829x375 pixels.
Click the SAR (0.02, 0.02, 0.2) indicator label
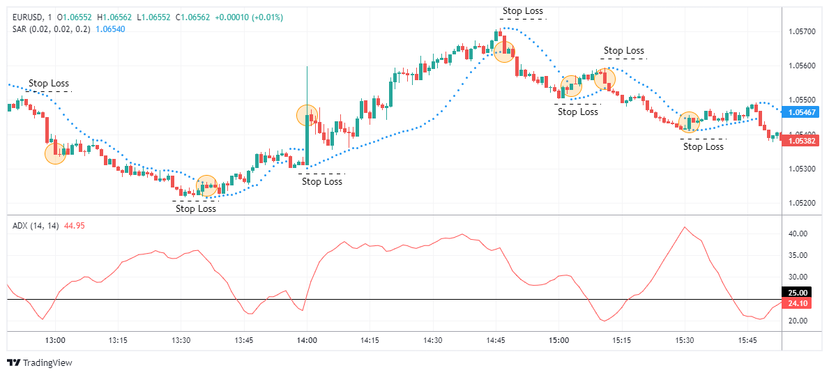click(51, 29)
